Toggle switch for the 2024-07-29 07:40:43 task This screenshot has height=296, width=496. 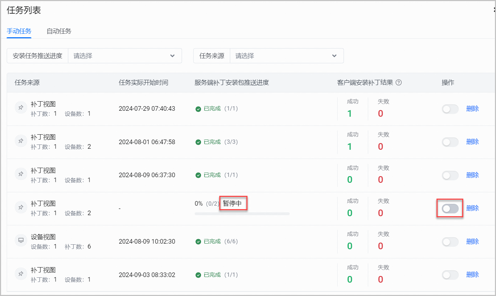pyautogui.click(x=450, y=109)
